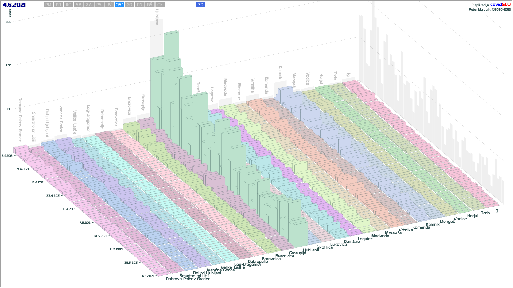513x288 pixels.
Task: Select the PM region tab
Action: [x=48, y=5]
